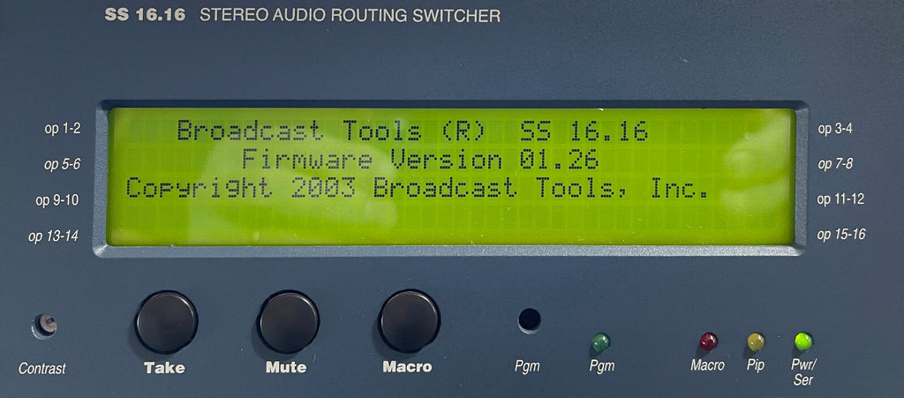Click 'STEREO AUDIO ROUTING SWITCHER' panel title
Viewport: 904px width, 398px height.
pyautogui.click(x=350, y=16)
